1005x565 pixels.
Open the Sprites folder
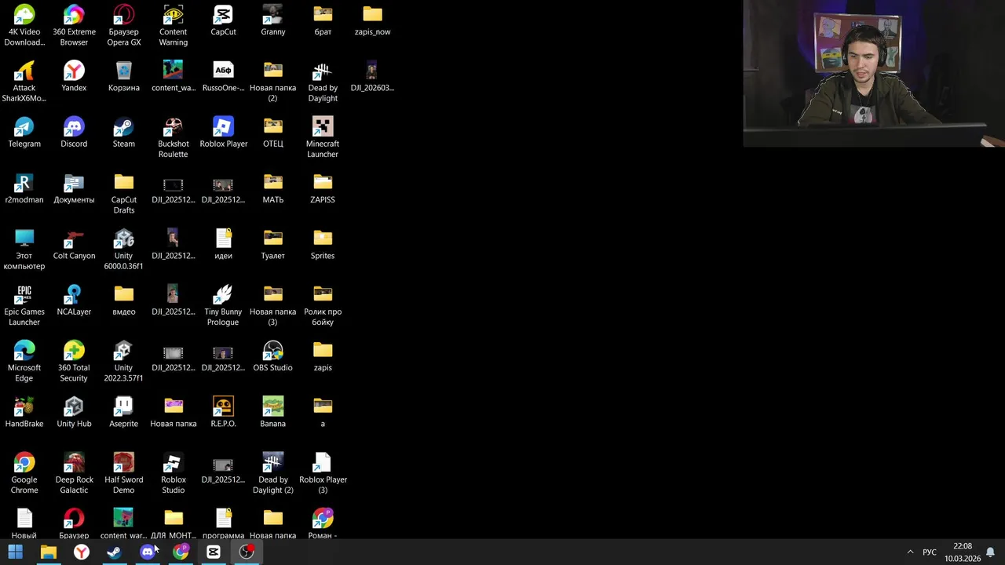tap(323, 244)
